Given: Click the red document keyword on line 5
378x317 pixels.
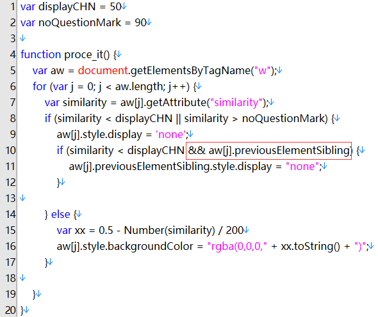Looking at the screenshot, I should click(103, 70).
